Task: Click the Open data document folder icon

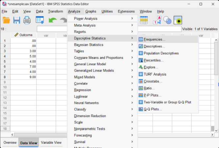Action: click(6, 20)
